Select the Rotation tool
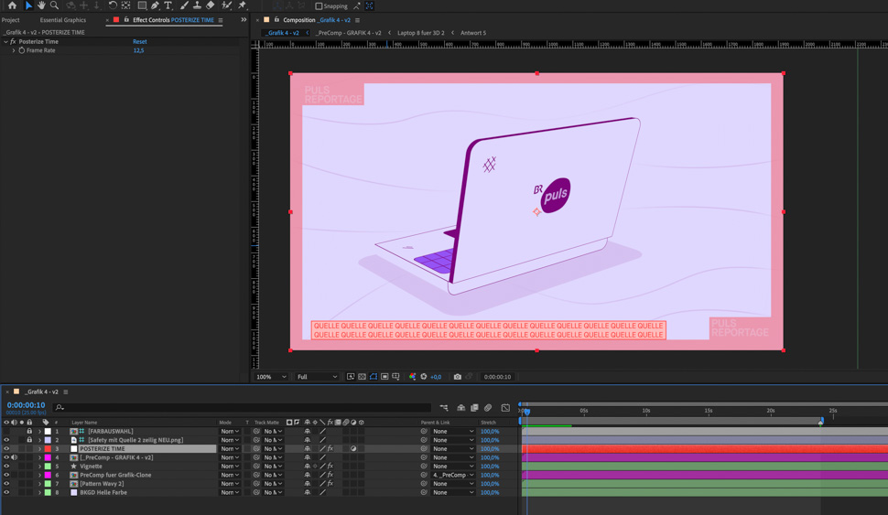888x515 pixels. [113, 5]
